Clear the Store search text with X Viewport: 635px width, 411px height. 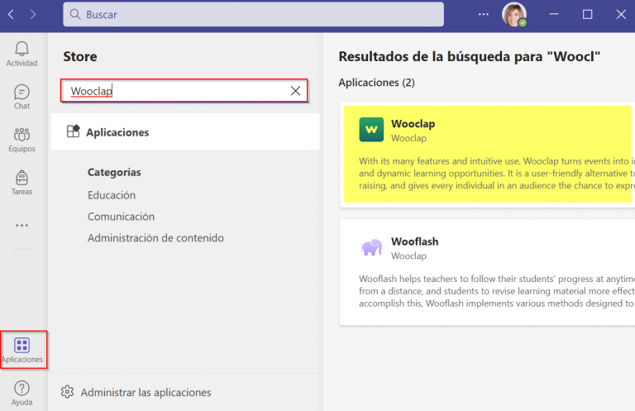pyautogui.click(x=295, y=91)
